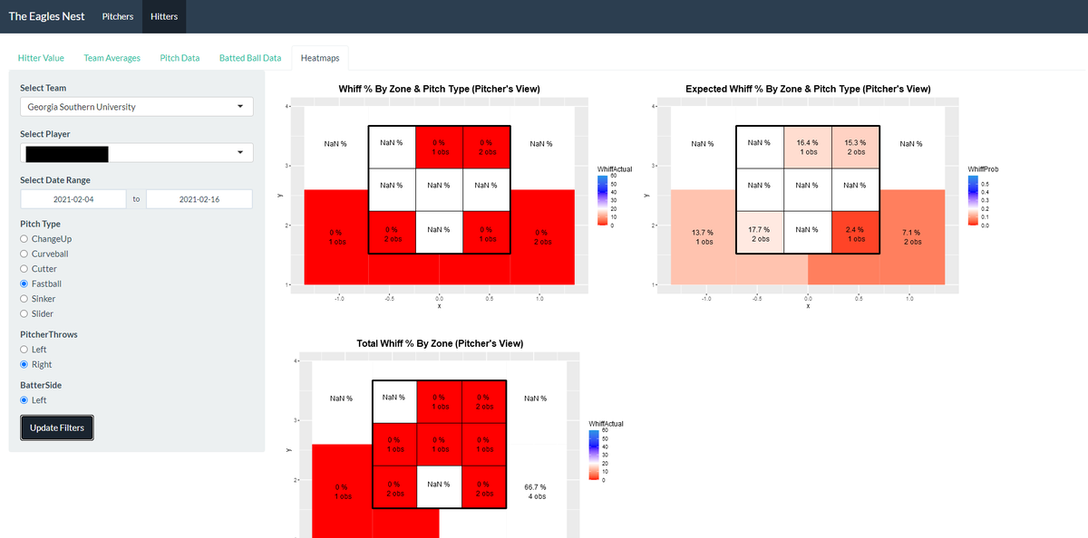Click the 17.7 % zone cell
The height and width of the screenshot is (538, 1088).
pyautogui.click(x=760, y=234)
